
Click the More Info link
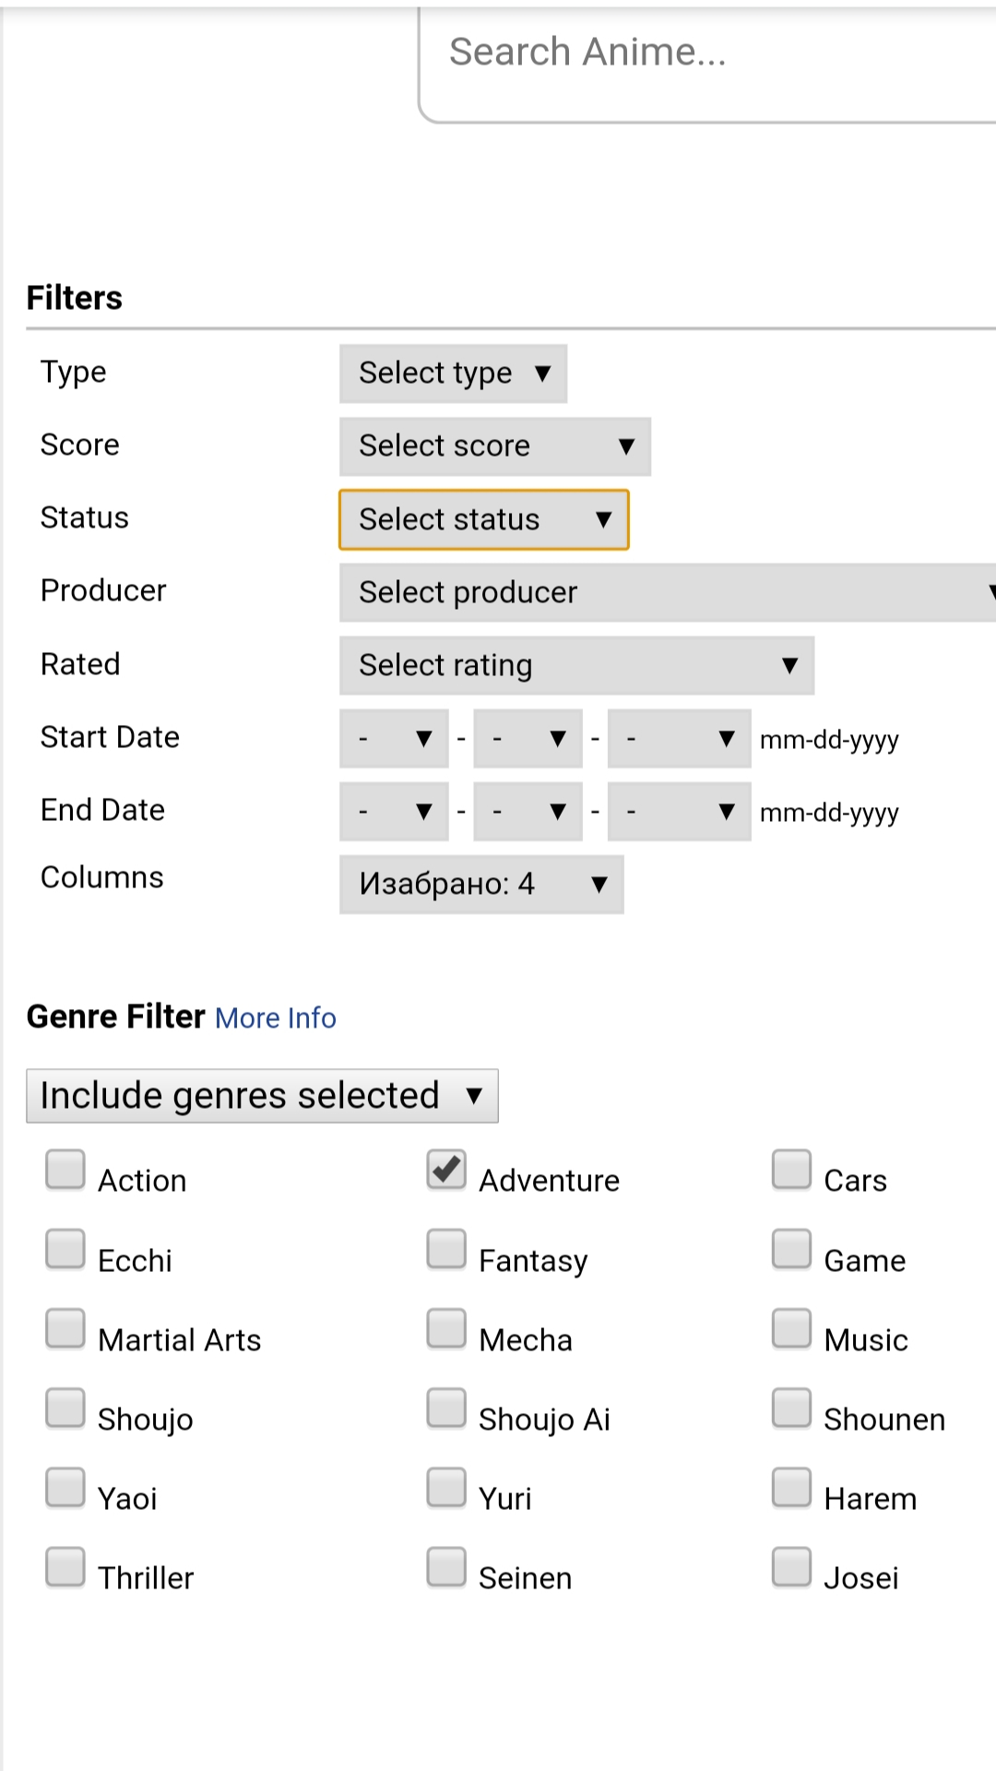coord(276,1018)
